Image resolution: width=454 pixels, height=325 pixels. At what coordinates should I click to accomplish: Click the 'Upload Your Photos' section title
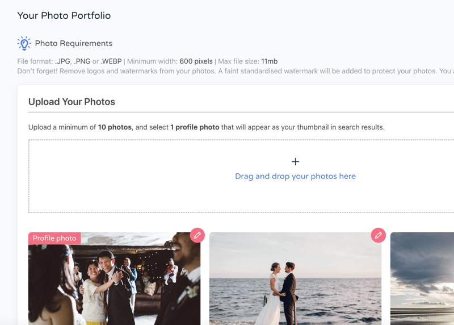[x=72, y=102]
